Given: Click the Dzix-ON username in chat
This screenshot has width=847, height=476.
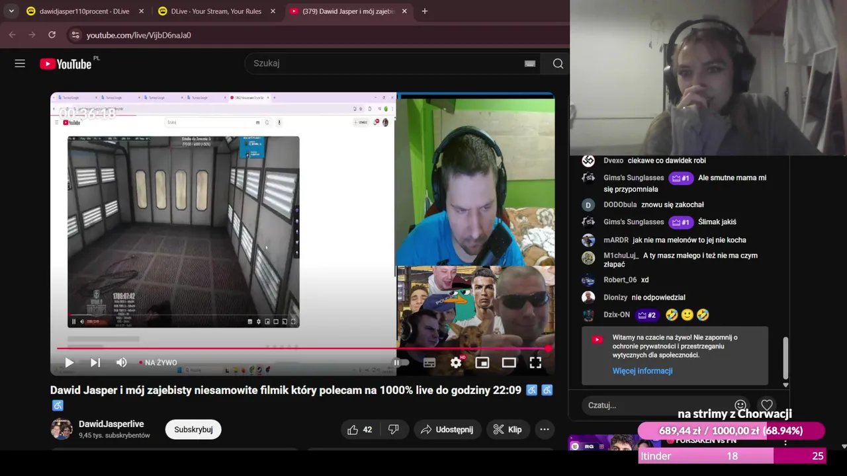Looking at the screenshot, I should (617, 315).
